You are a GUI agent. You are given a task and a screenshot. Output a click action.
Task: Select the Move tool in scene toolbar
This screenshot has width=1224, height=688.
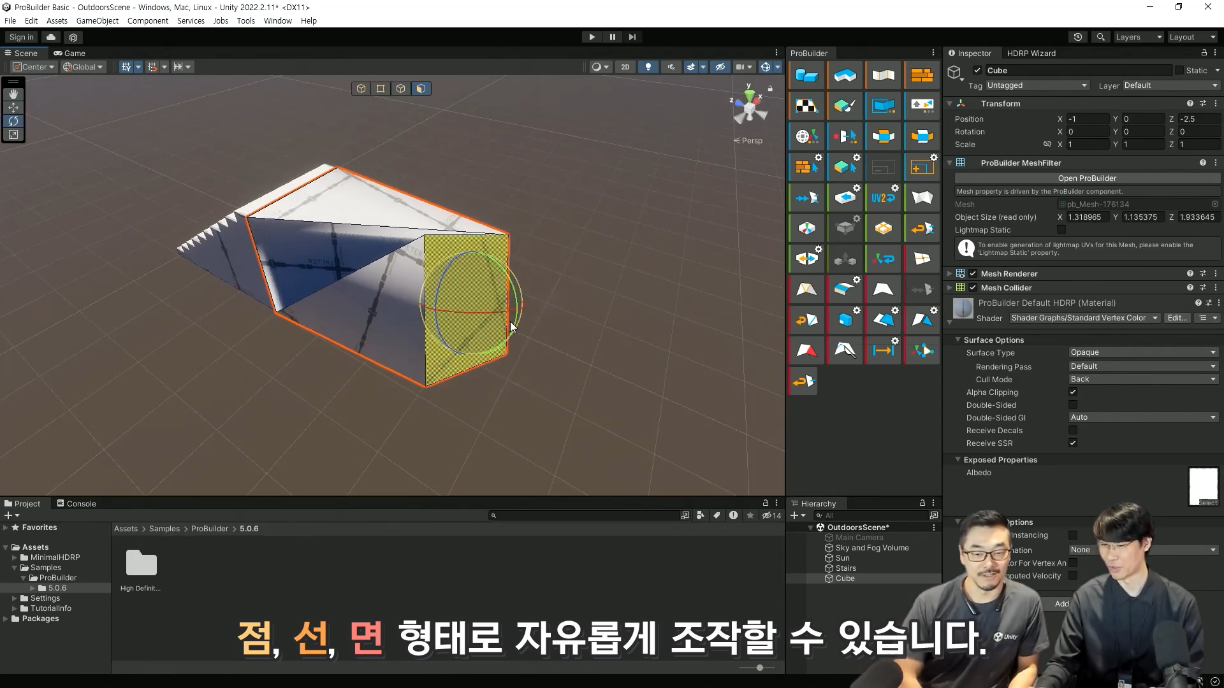point(13,107)
